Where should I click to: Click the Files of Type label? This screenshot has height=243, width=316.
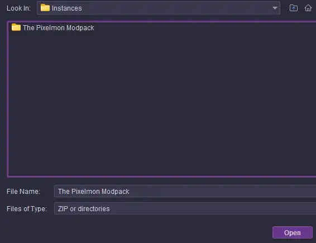coord(27,209)
